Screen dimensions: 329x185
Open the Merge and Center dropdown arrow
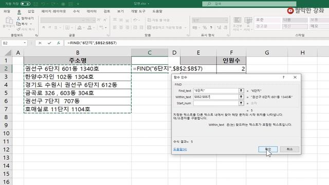[x=185, y=27]
